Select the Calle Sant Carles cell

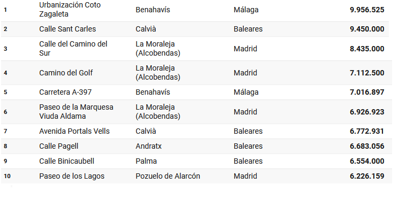68,29
